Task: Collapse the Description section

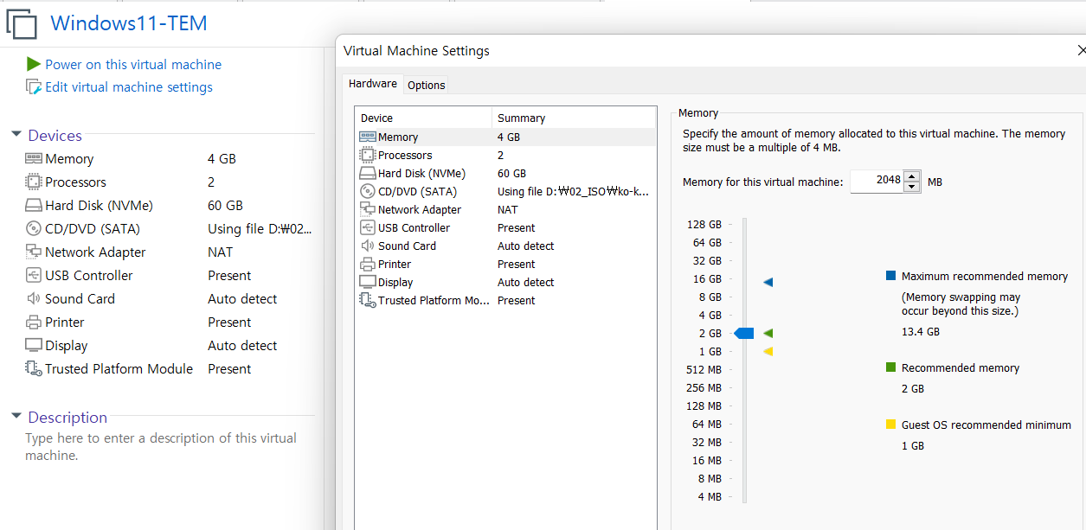Action: [x=16, y=417]
